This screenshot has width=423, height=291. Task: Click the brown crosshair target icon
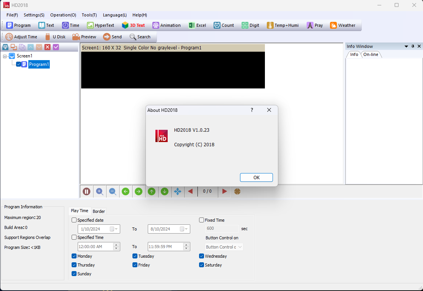pos(237,191)
